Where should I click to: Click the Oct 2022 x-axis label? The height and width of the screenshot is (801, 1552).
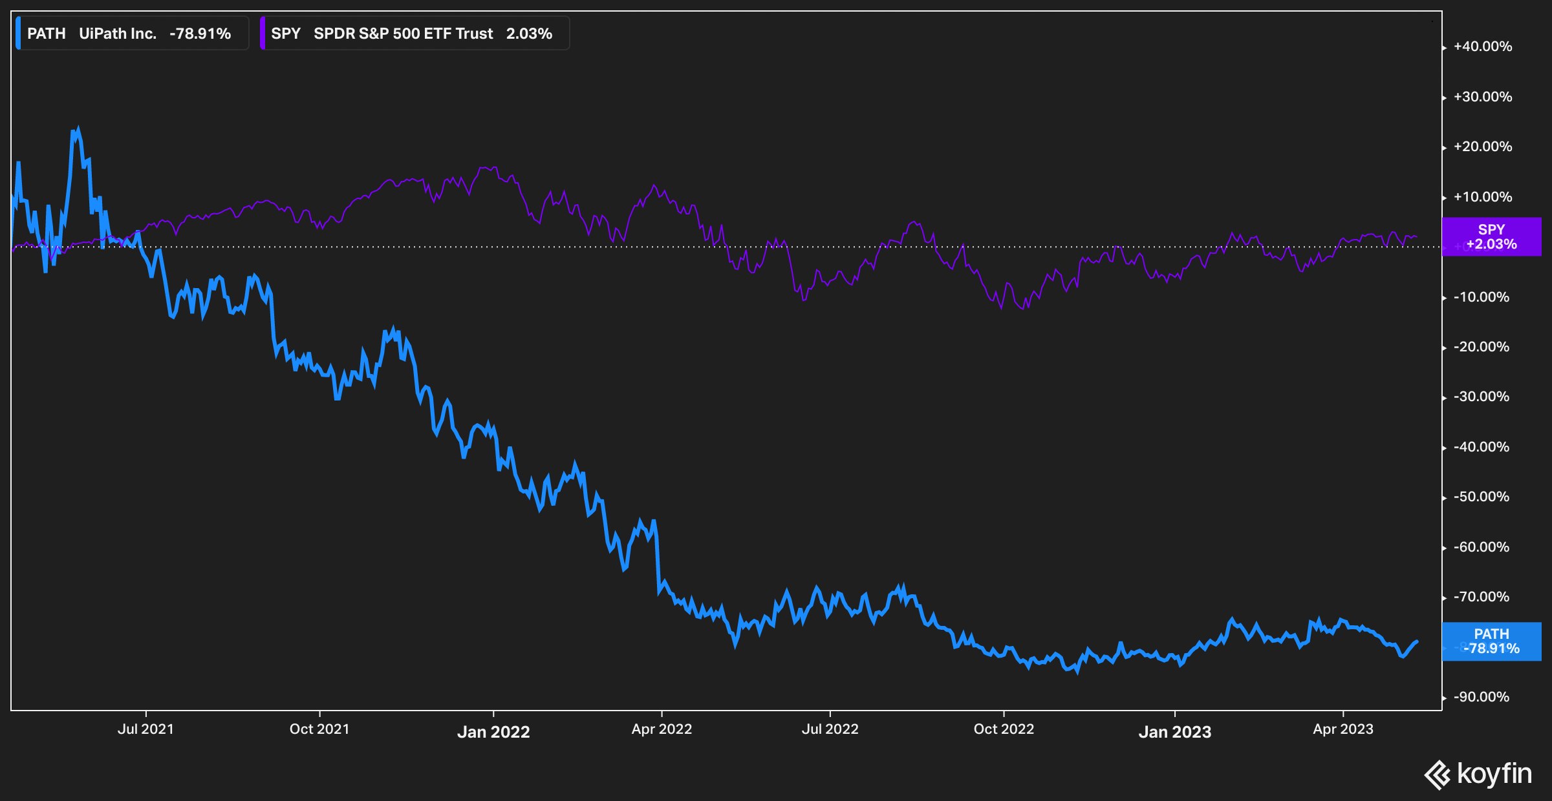click(x=1004, y=729)
